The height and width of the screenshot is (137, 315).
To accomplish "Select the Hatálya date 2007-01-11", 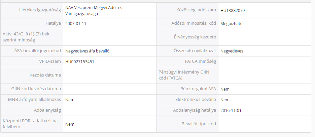I will tap(75, 23).
